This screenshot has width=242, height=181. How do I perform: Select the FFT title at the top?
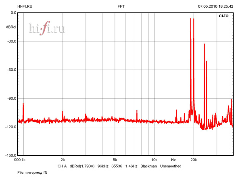(121, 6)
